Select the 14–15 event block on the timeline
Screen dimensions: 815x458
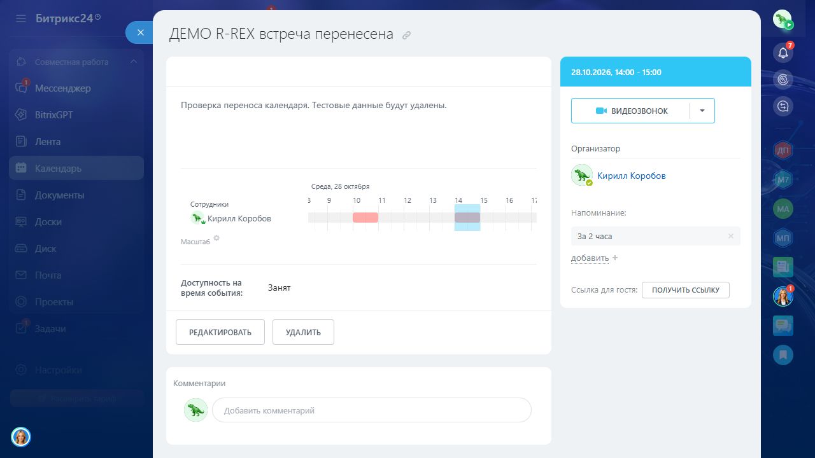pos(467,218)
